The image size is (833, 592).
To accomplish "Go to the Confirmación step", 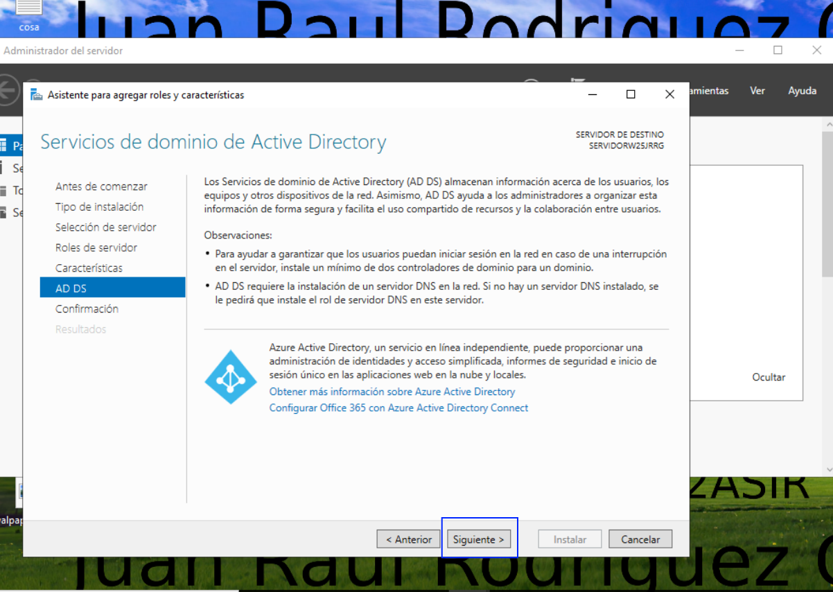I will 87,309.
